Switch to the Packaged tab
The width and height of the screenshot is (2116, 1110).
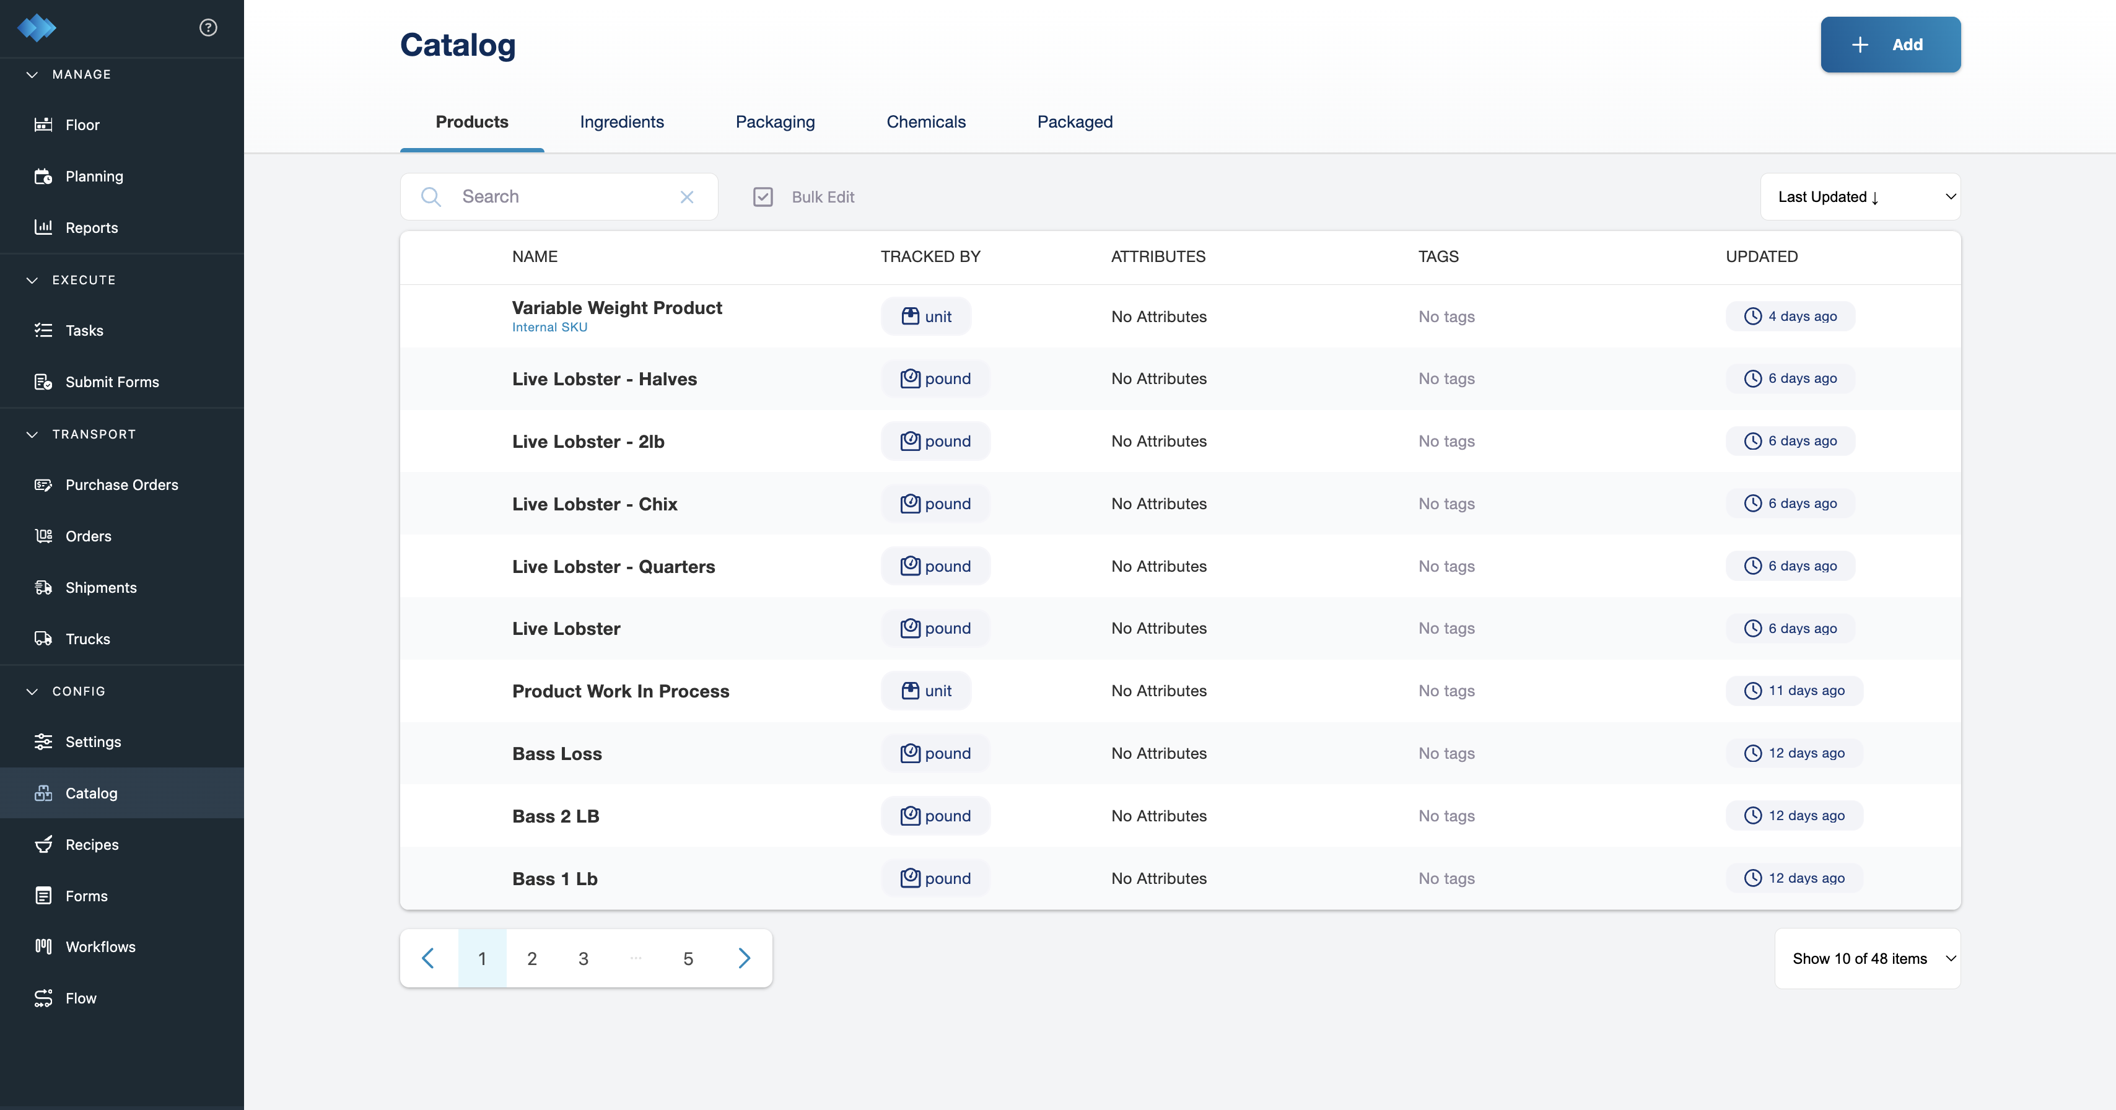coord(1073,123)
